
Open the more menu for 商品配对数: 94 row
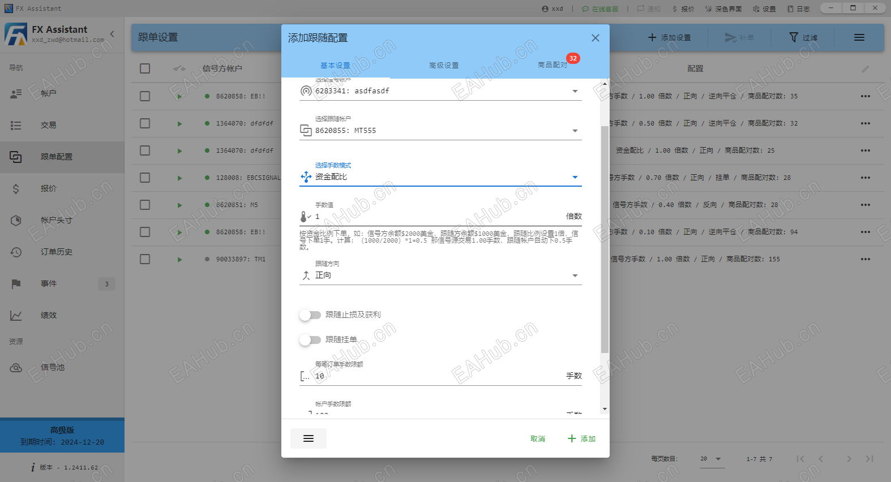click(x=866, y=232)
